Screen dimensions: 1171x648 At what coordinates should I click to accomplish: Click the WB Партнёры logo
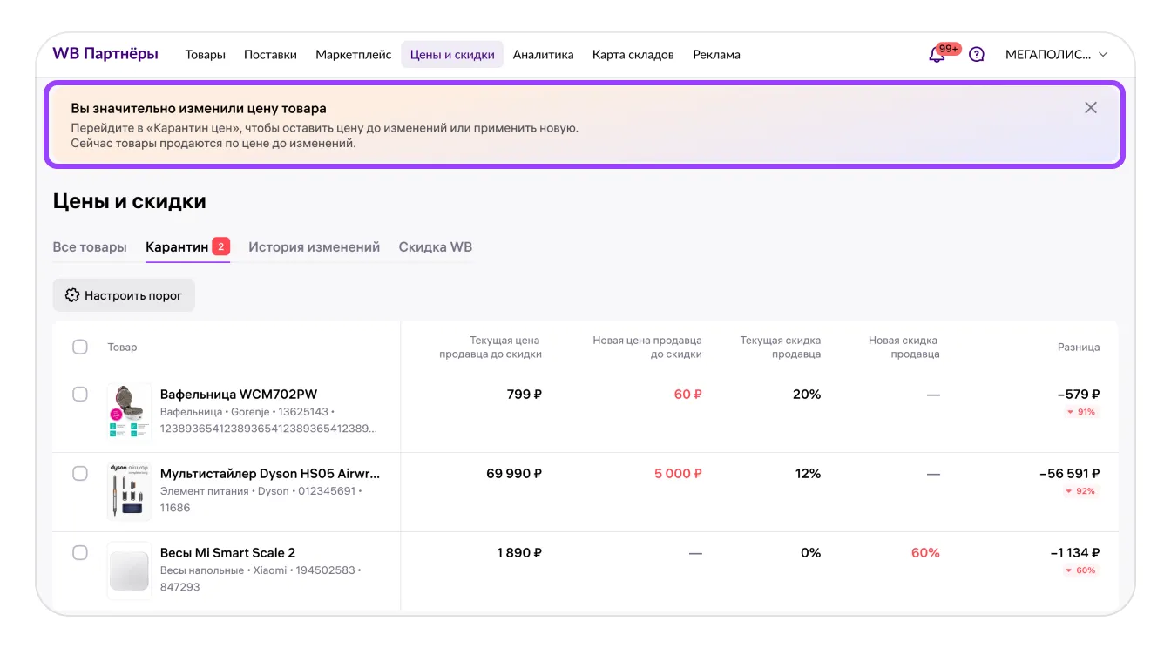105,54
